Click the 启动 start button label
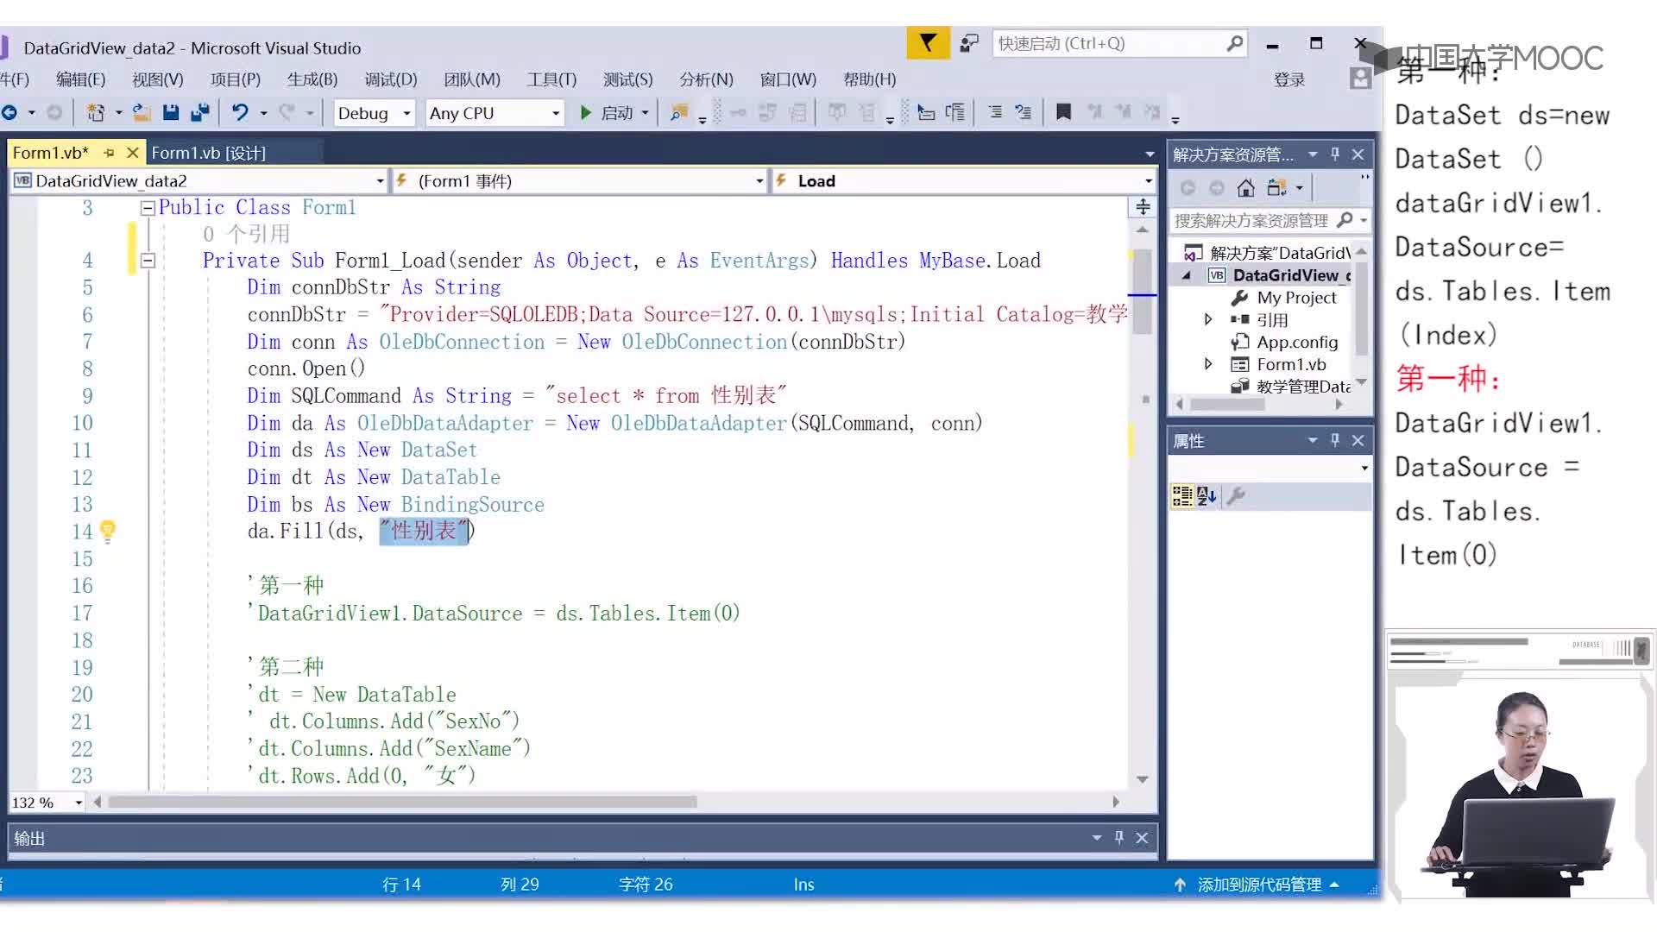The image size is (1657, 932). point(616,113)
